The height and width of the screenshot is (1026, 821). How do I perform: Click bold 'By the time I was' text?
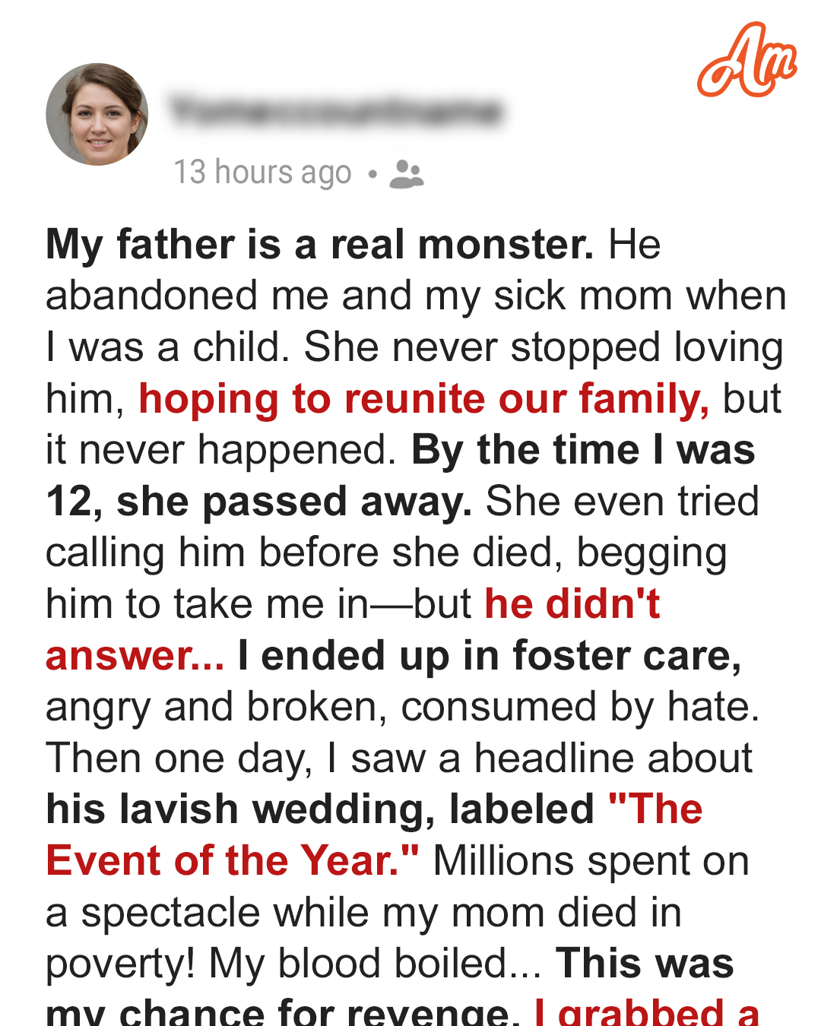click(x=583, y=450)
